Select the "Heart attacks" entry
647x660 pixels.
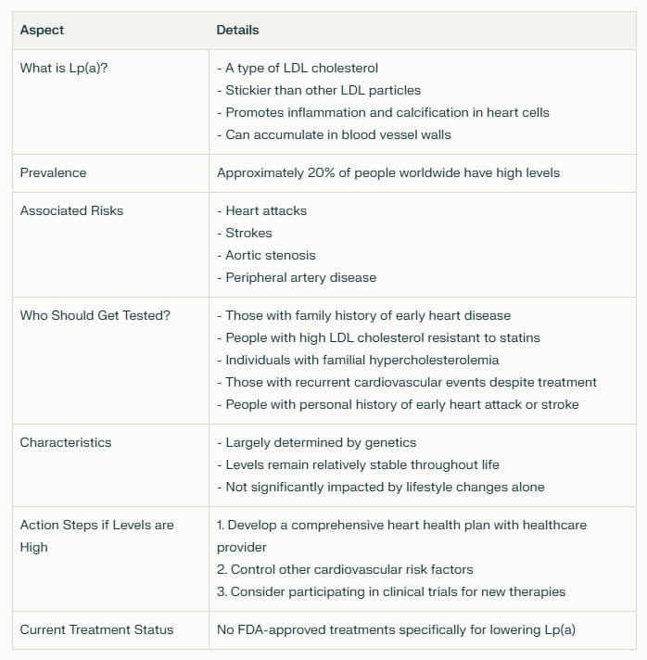261,210
